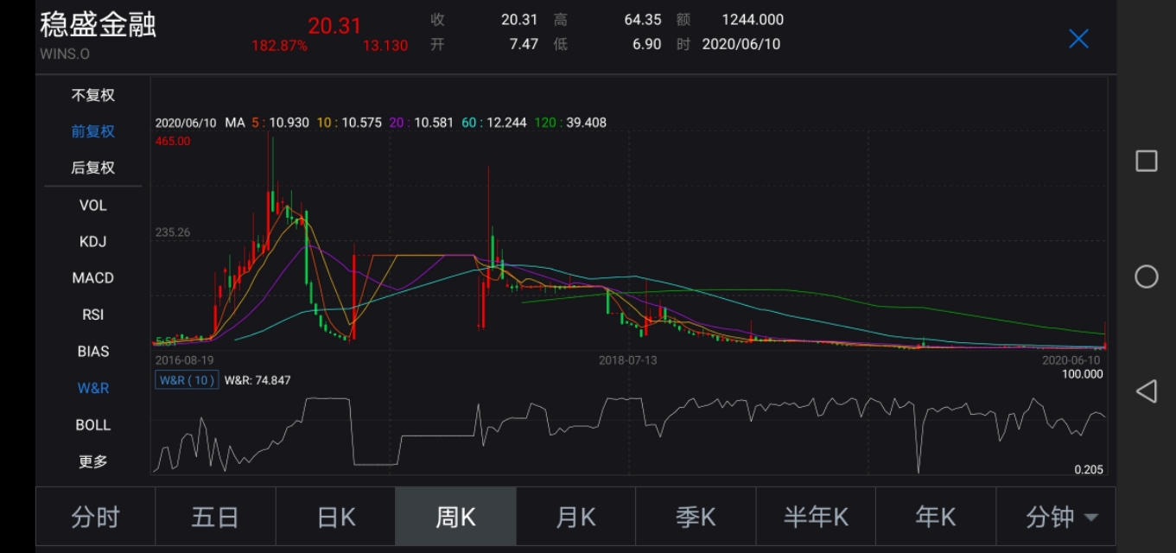Tap the Android back triangle button
The image size is (1176, 553).
point(1146,391)
